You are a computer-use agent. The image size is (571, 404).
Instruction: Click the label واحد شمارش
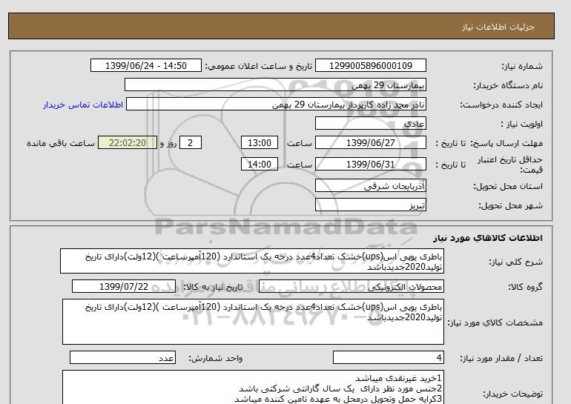216,359
